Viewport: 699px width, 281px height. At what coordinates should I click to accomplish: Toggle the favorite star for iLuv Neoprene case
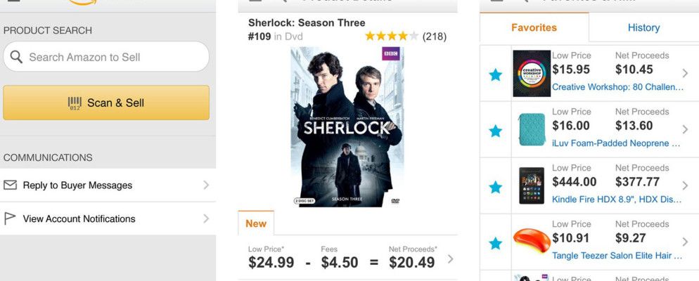coord(496,131)
